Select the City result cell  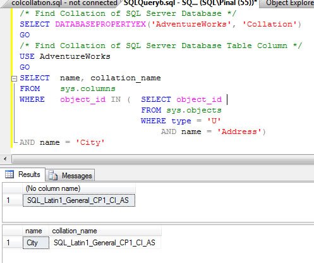[x=36, y=243]
